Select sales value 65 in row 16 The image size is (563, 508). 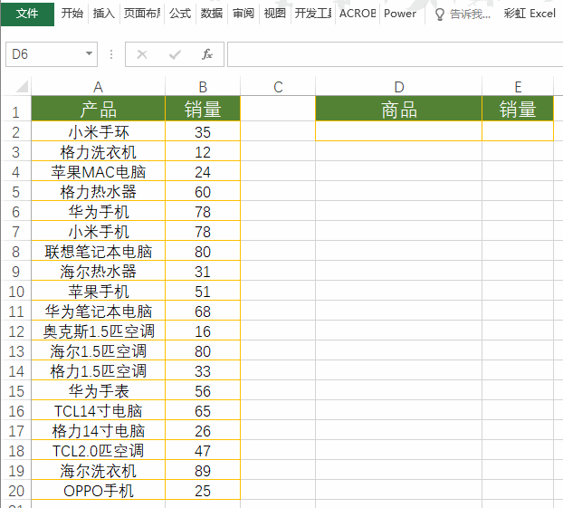point(203,411)
